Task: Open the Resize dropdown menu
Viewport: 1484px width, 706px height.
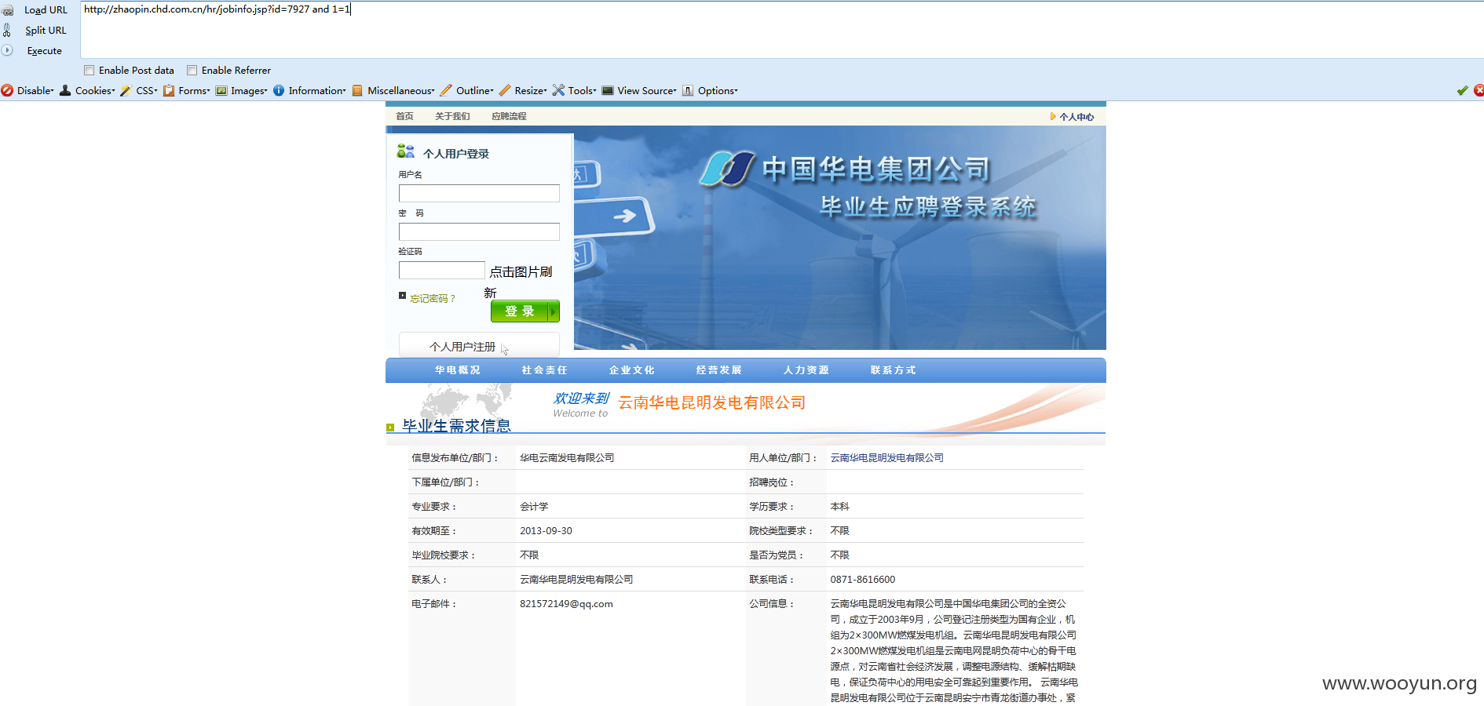Action: click(531, 91)
